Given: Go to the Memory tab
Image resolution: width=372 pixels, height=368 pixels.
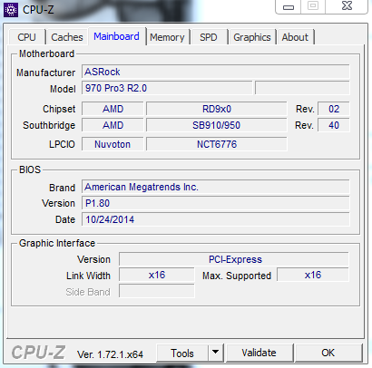Looking at the screenshot, I should coord(167,37).
